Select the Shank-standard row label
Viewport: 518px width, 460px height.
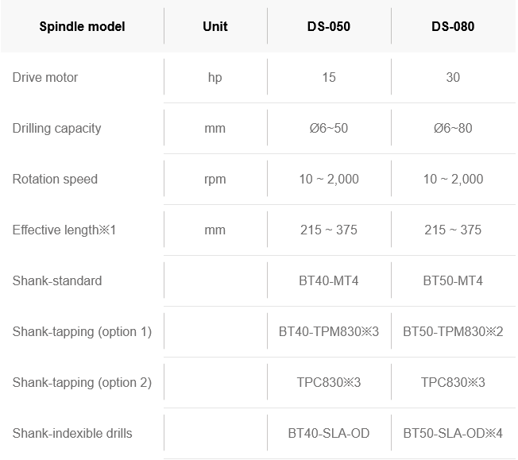click(x=57, y=281)
